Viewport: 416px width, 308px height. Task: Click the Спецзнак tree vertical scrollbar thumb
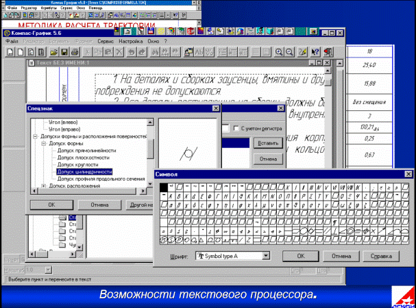point(150,149)
